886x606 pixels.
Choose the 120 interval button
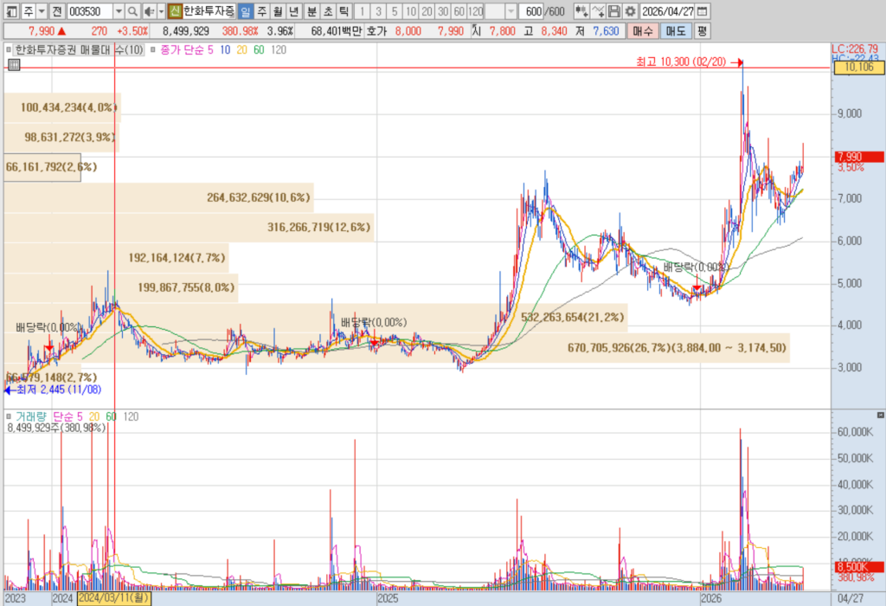[x=476, y=11]
